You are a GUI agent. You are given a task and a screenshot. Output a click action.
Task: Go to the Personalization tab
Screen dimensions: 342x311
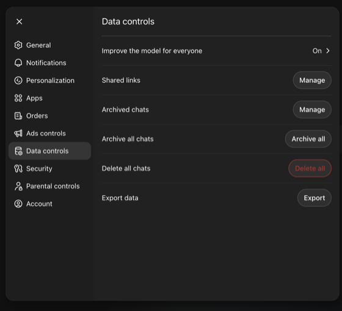[x=50, y=80]
